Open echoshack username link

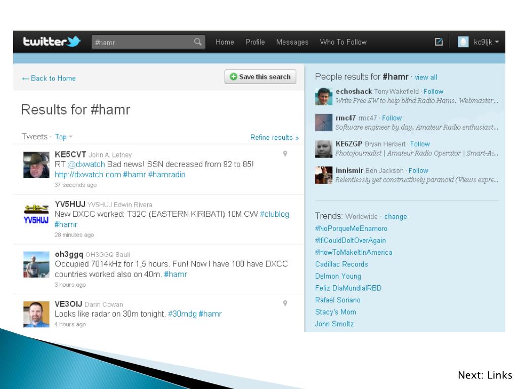354,91
